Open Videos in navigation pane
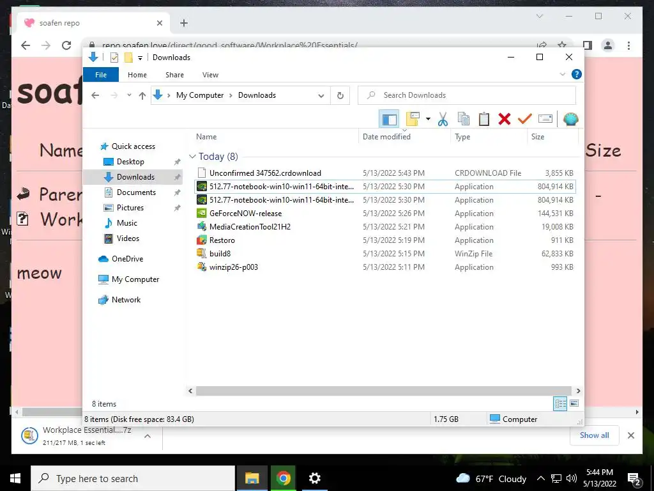 click(128, 238)
